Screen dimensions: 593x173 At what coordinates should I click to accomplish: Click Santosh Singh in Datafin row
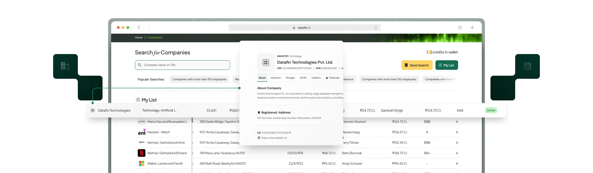click(x=392, y=110)
